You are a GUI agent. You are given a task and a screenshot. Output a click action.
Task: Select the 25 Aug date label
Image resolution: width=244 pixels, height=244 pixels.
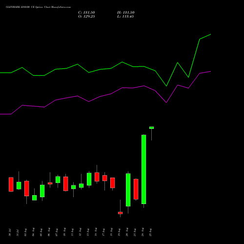tap(150, 232)
